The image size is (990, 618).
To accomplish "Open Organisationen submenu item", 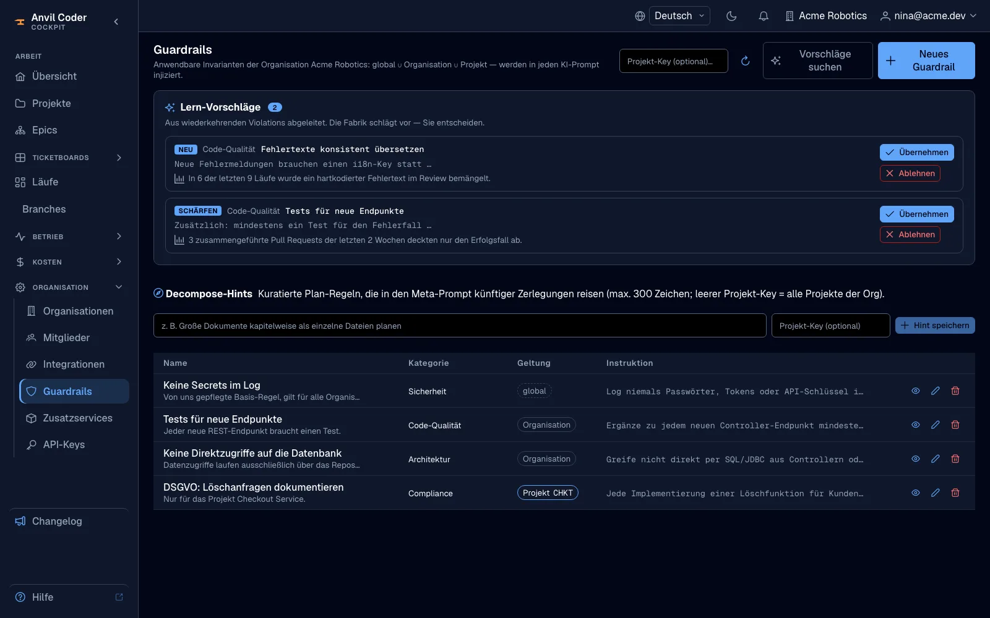I will (74, 311).
